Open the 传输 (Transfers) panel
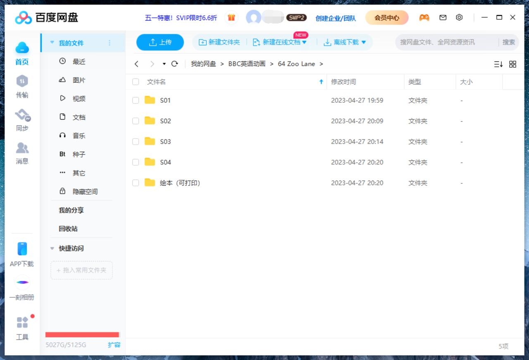Image resolution: width=529 pixels, height=360 pixels. 22,87
